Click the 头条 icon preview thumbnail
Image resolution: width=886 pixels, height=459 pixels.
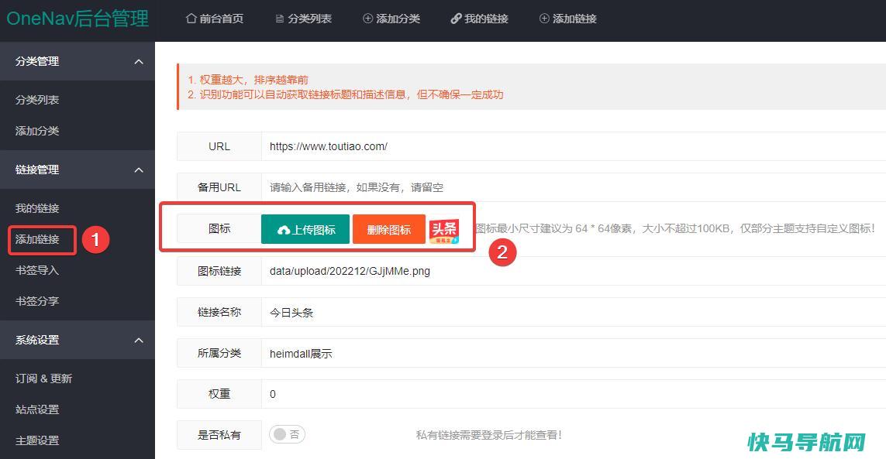click(444, 231)
